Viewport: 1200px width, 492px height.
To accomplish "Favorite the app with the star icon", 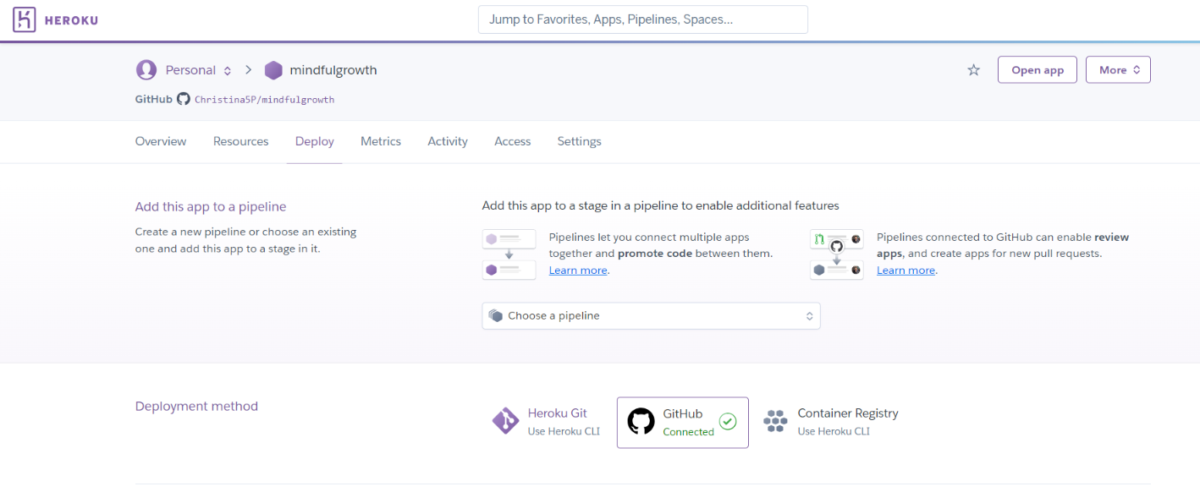I will pyautogui.click(x=973, y=70).
